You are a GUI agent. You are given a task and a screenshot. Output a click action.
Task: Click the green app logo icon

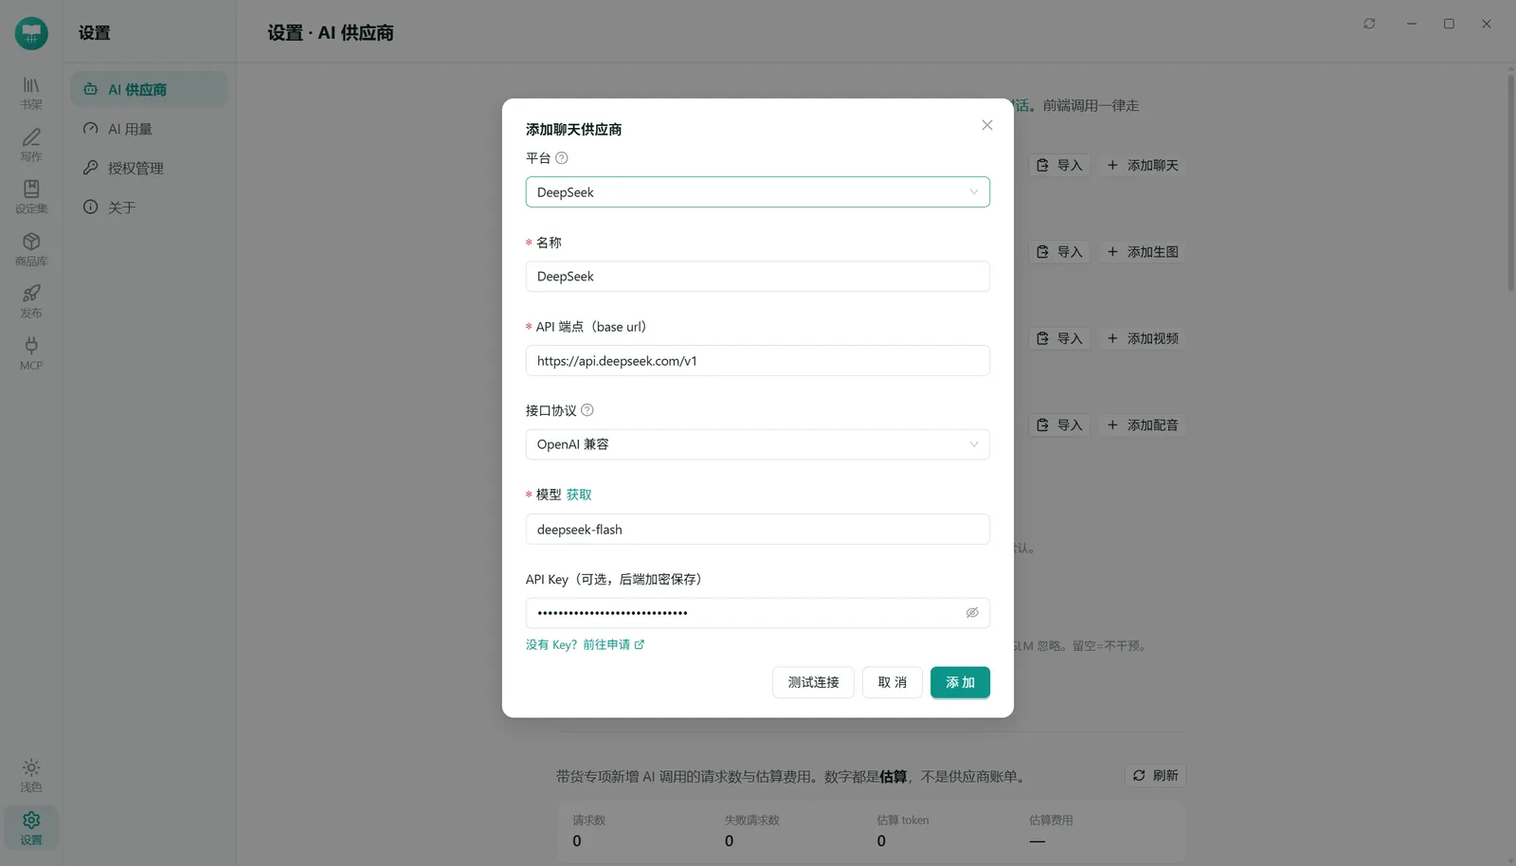pyautogui.click(x=31, y=33)
